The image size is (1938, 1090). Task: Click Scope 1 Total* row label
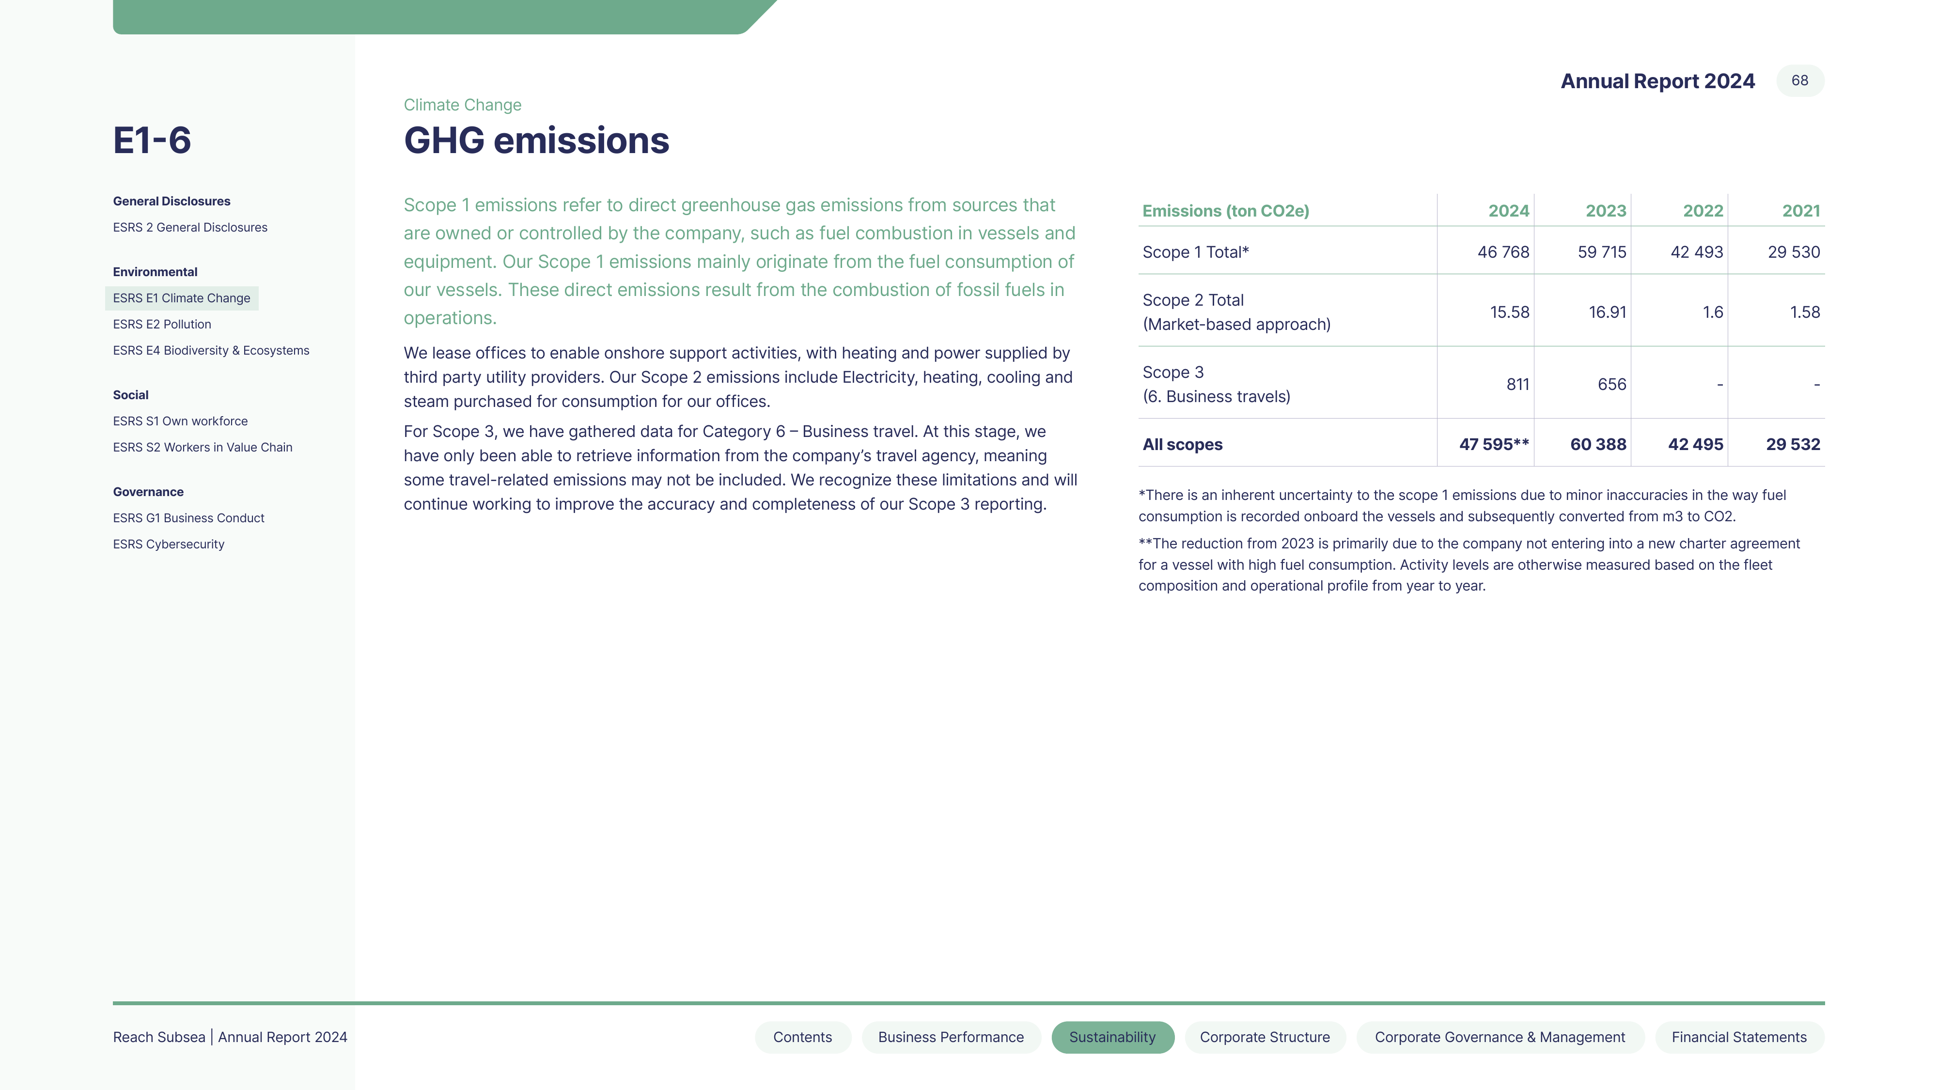pos(1195,253)
